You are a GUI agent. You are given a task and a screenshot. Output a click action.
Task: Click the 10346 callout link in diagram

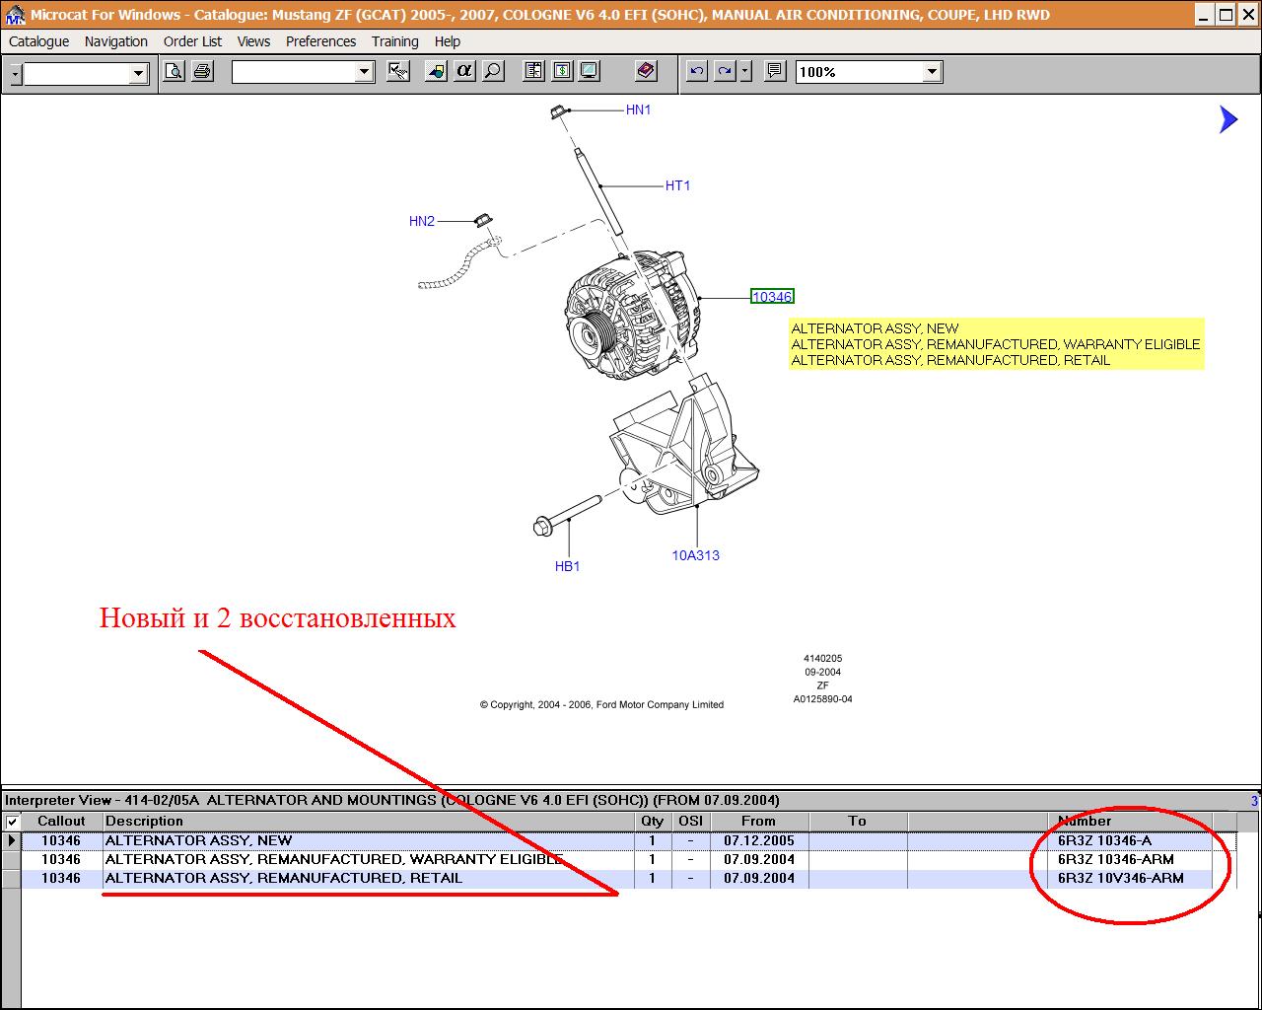[x=771, y=297]
